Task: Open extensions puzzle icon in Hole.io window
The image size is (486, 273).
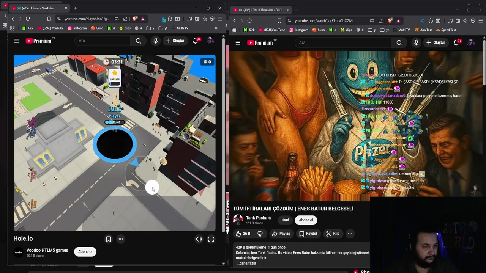Action: coord(170,19)
